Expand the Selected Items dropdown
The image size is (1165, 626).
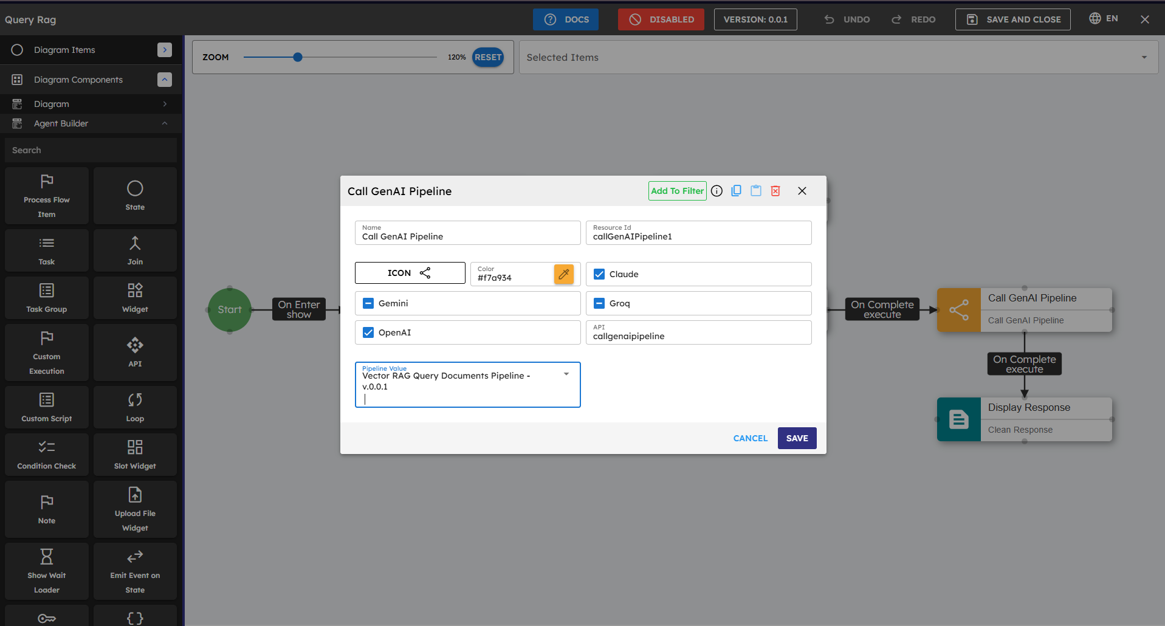coord(1144,57)
